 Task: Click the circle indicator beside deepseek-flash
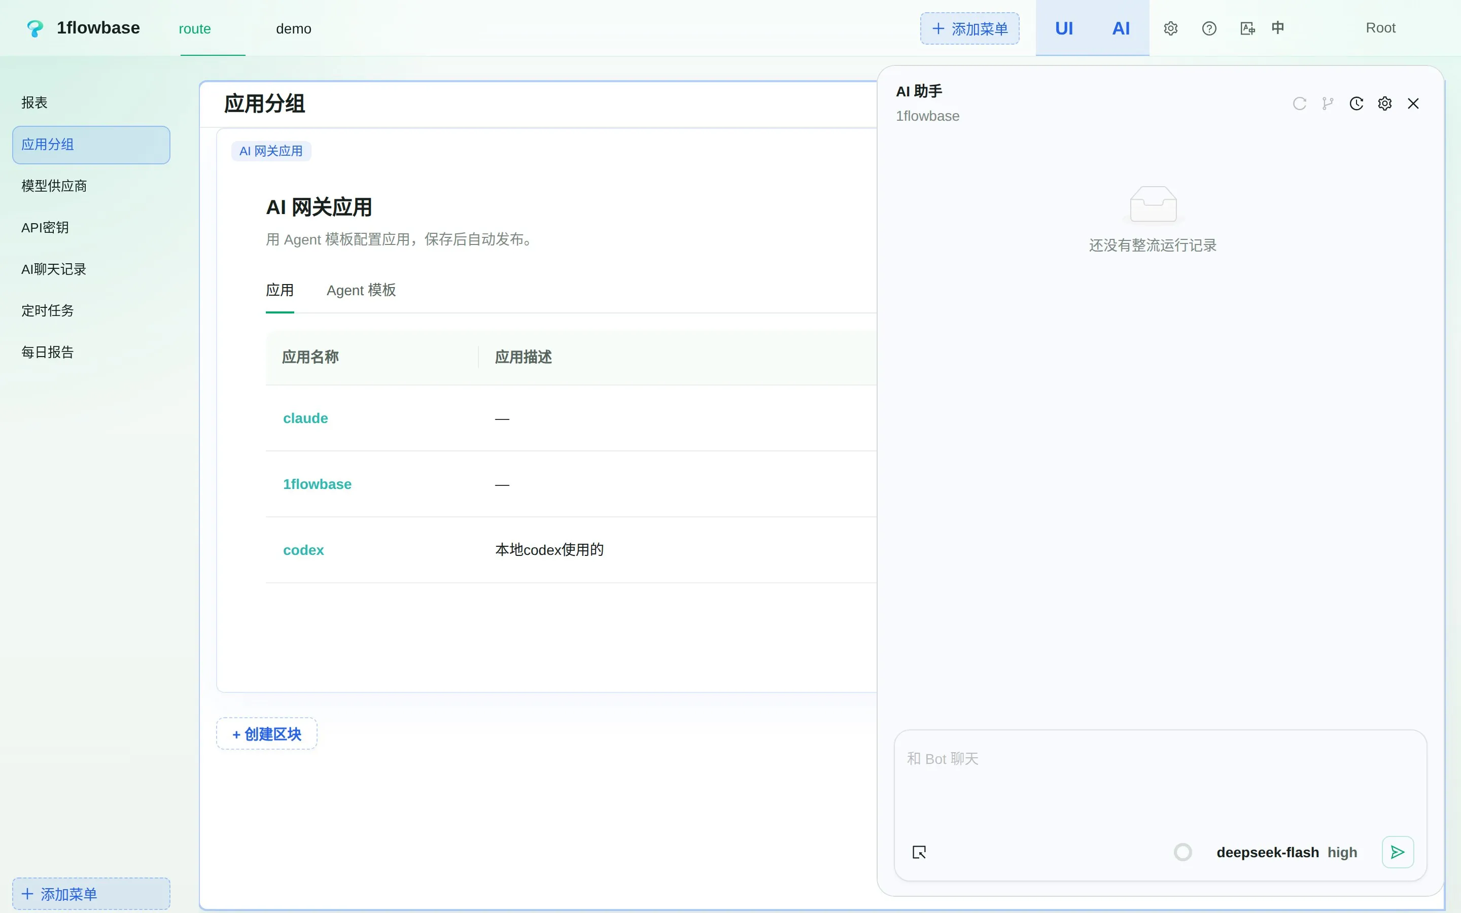pyautogui.click(x=1182, y=852)
